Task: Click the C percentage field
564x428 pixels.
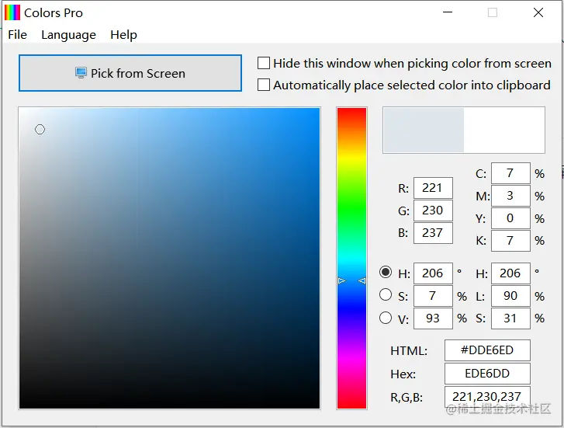Action: pos(510,173)
